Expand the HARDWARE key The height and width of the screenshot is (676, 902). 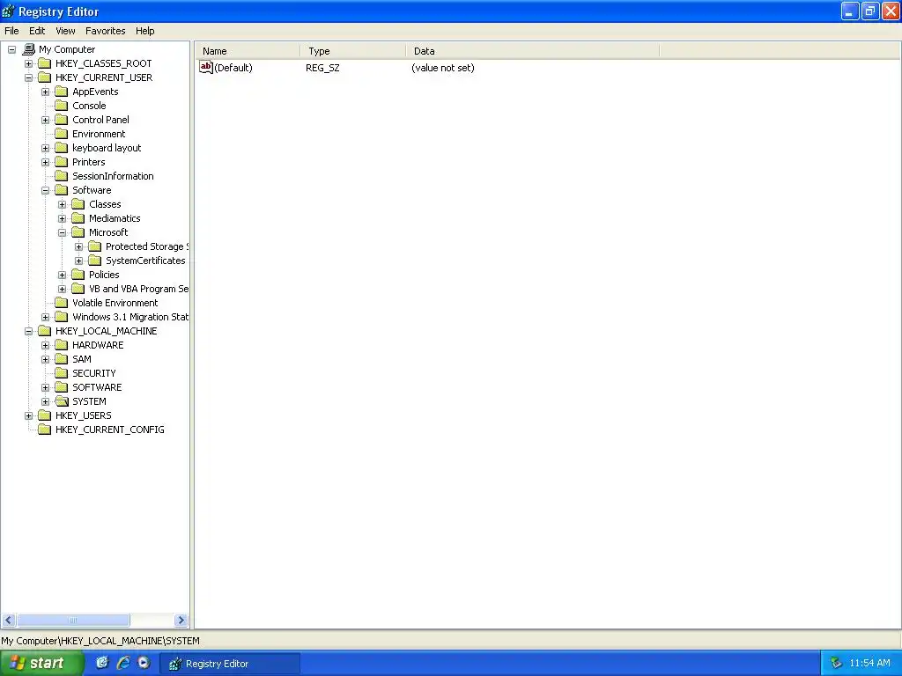46,345
